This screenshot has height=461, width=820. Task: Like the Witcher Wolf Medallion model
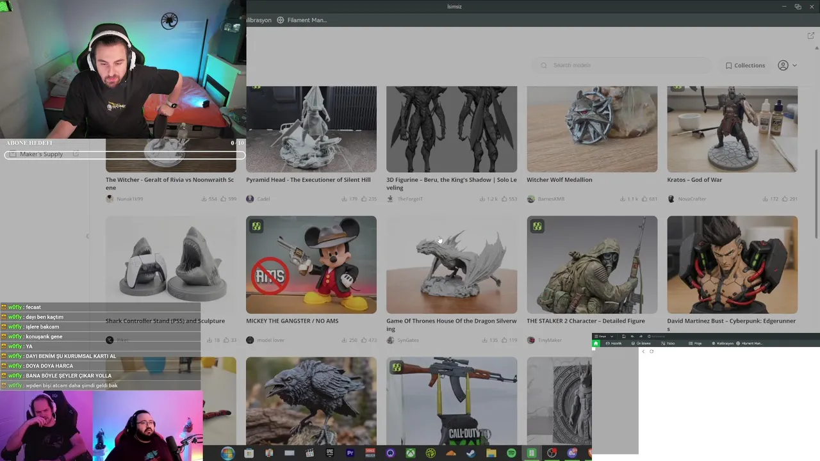pos(644,199)
